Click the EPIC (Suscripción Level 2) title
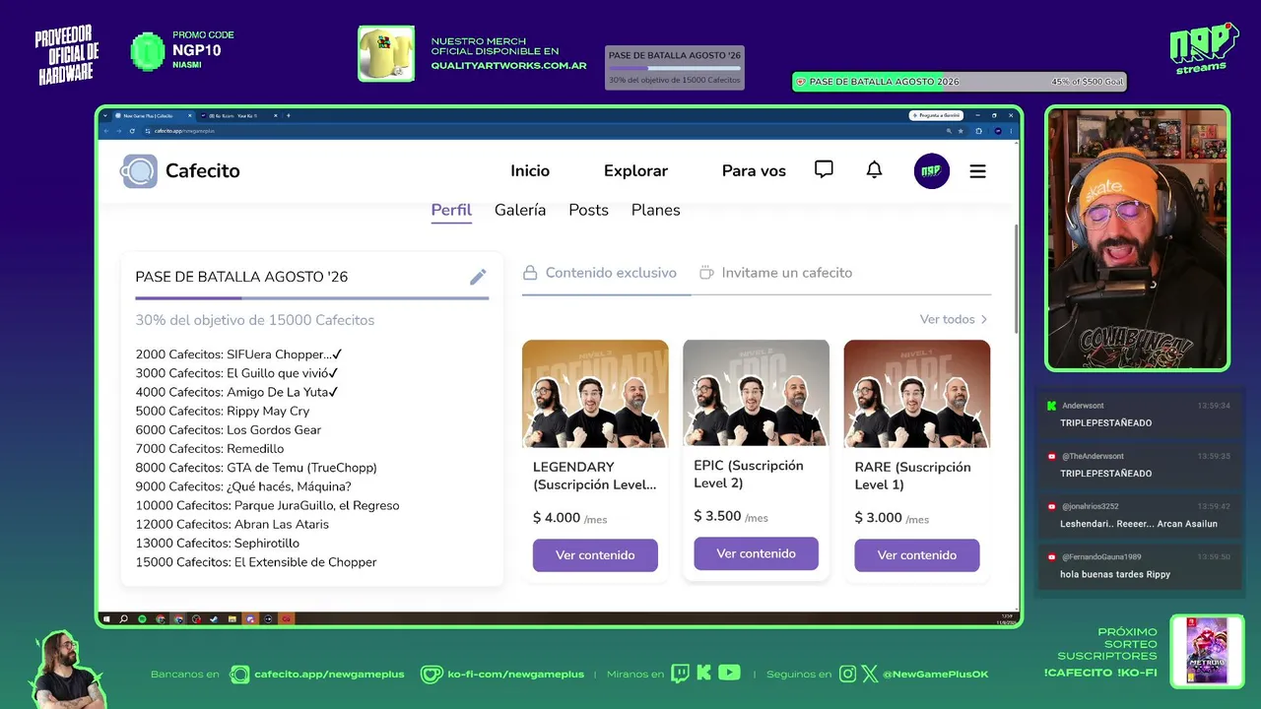 pyautogui.click(x=749, y=474)
